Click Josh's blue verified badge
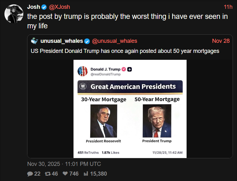This screenshot has width=237, height=181. [x=44, y=7]
